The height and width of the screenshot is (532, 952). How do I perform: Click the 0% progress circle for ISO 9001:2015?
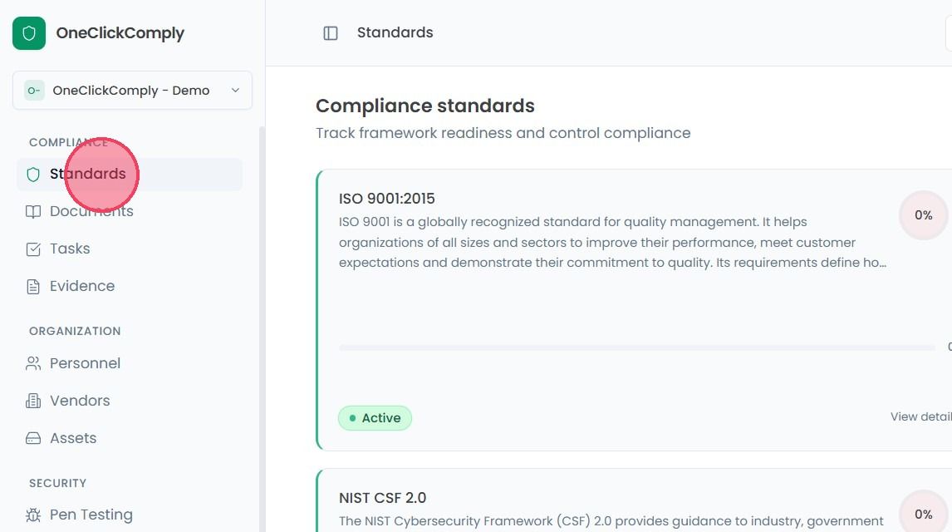[x=924, y=215]
